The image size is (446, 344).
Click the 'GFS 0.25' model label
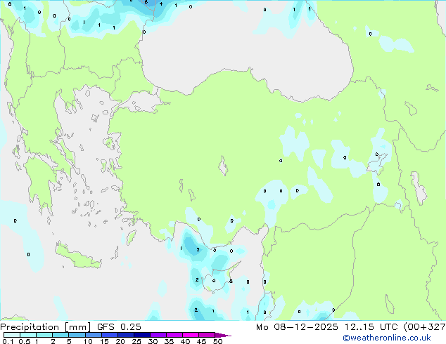(x=119, y=327)
